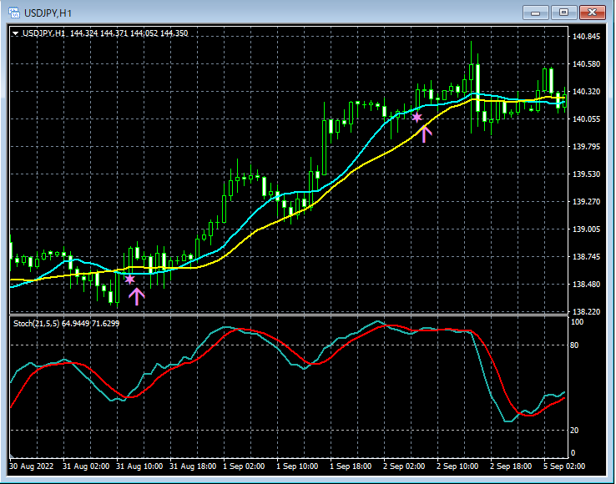Click the USDJPY,H1 window title text
The height and width of the screenshot is (484, 616).
tap(48, 13)
